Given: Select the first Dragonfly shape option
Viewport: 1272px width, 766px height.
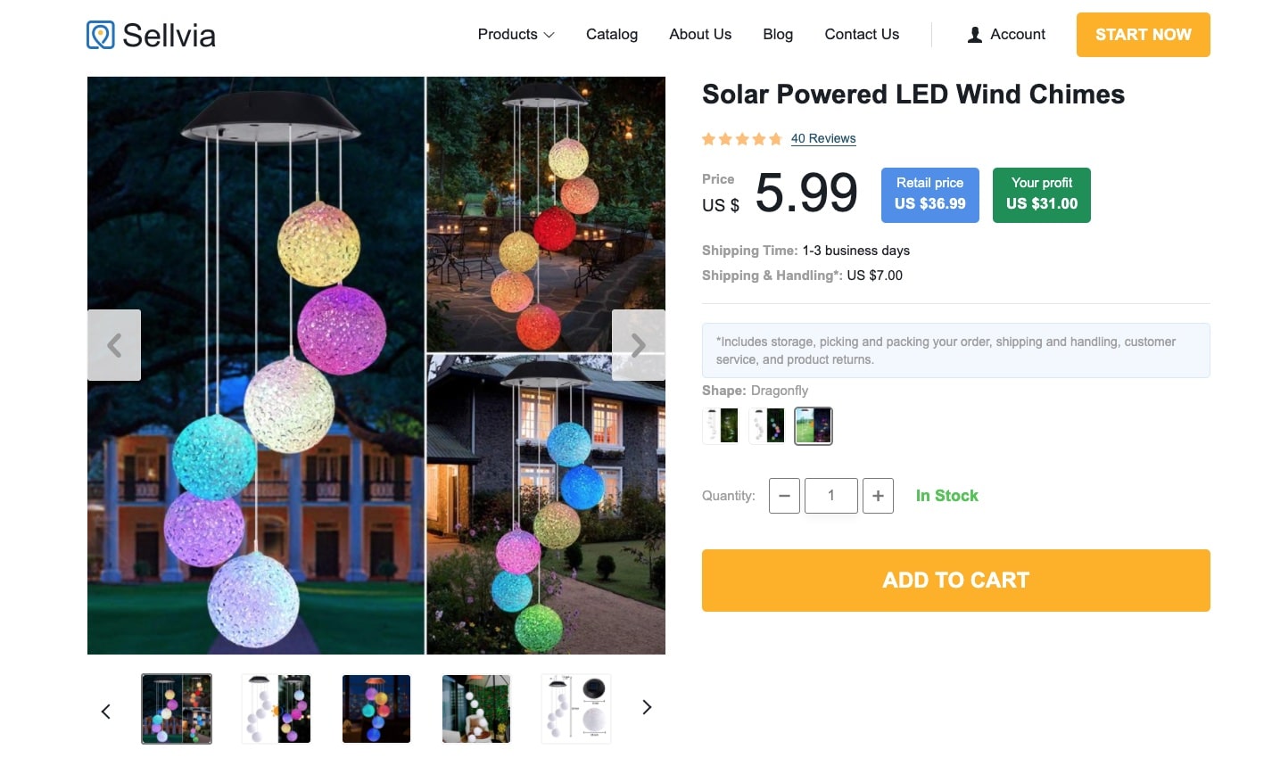Looking at the screenshot, I should coord(720,425).
